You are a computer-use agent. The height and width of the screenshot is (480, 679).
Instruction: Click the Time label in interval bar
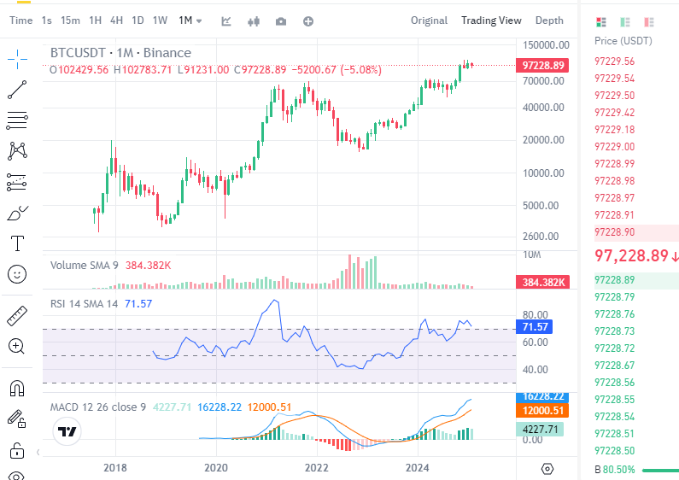(21, 20)
